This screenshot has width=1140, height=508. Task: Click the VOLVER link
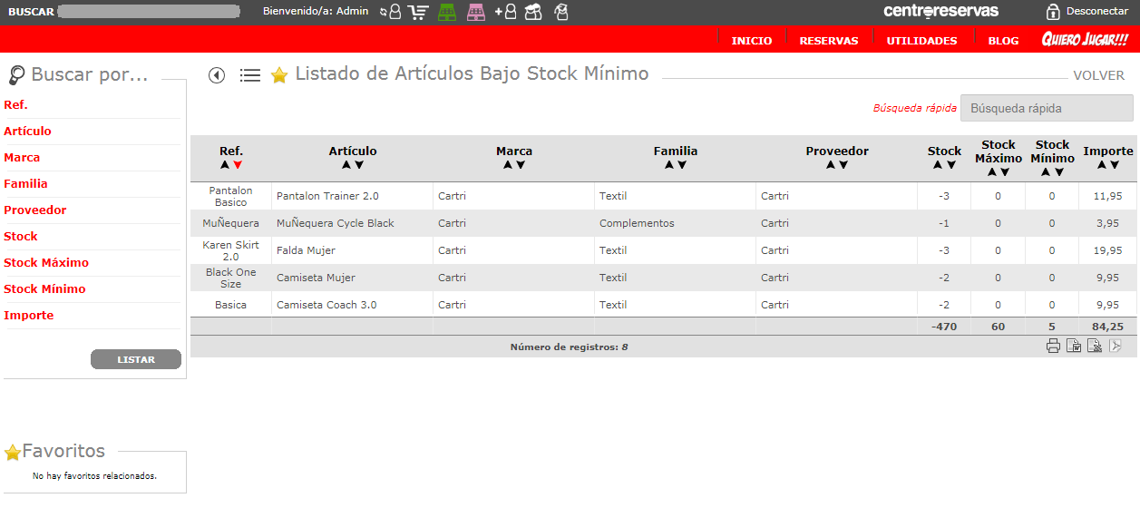click(1099, 76)
